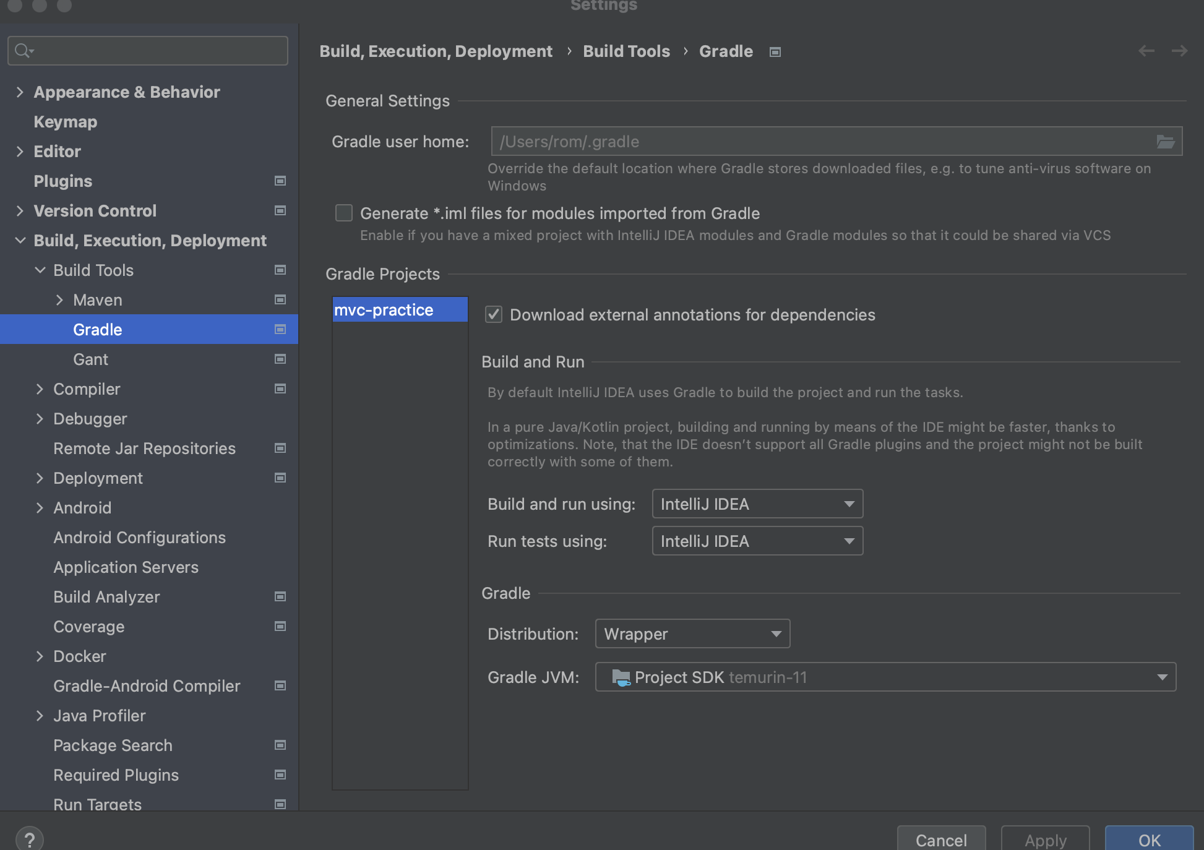Click the project-level icon next to Maven
Viewport: 1204px width, 850px height.
point(280,299)
